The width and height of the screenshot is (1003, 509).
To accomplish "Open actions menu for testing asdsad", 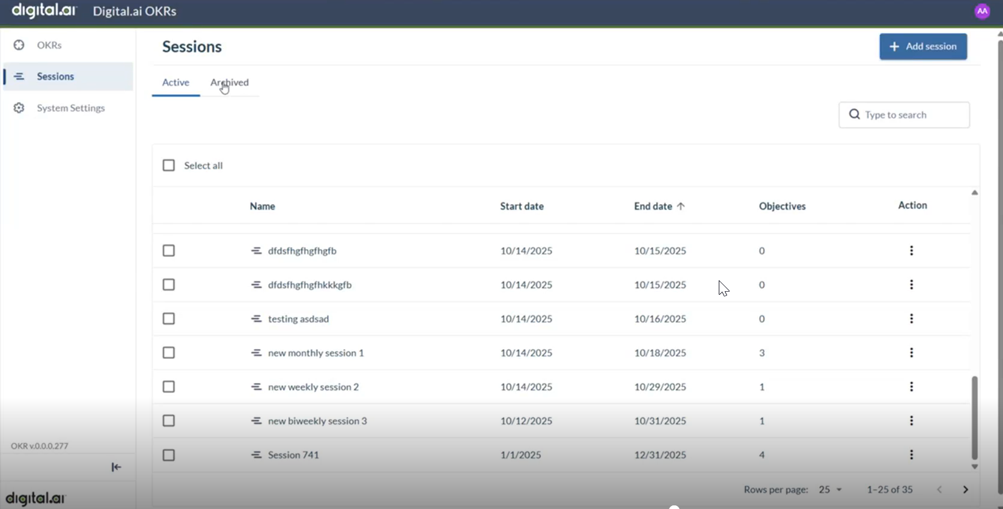I will (x=912, y=319).
